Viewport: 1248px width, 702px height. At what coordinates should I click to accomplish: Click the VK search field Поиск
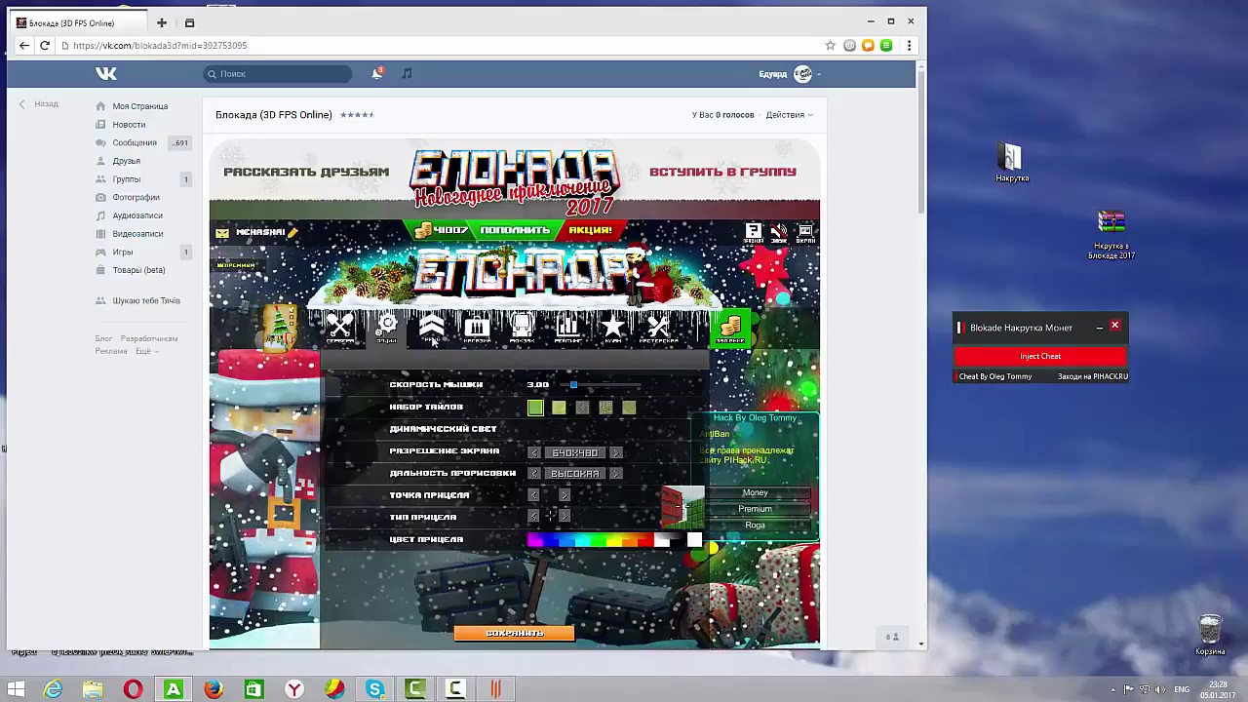pos(278,74)
